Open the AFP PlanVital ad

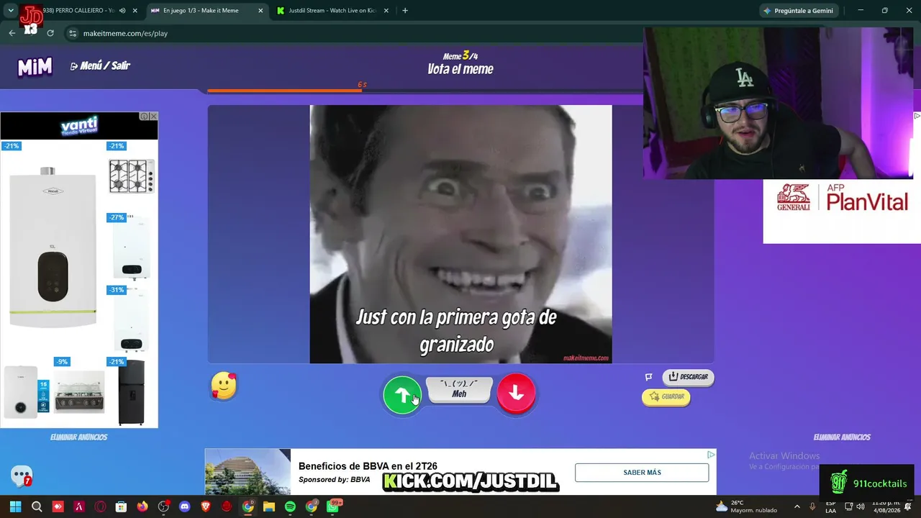point(842,212)
